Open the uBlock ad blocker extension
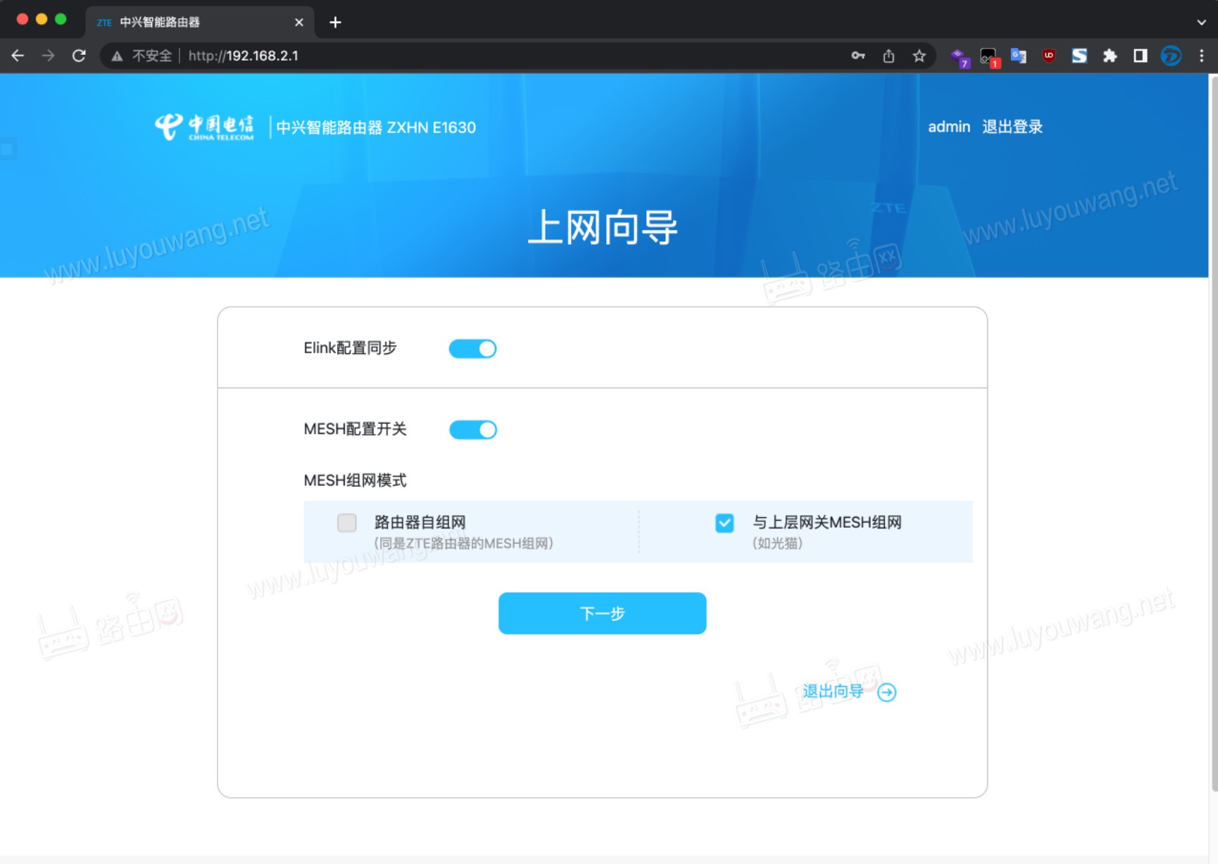 [x=1048, y=56]
